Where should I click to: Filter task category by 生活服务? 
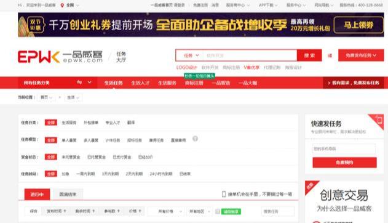[x=69, y=123]
